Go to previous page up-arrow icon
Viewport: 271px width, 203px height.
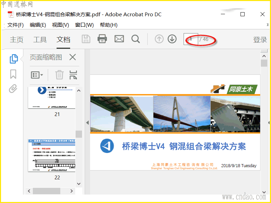tap(159, 39)
